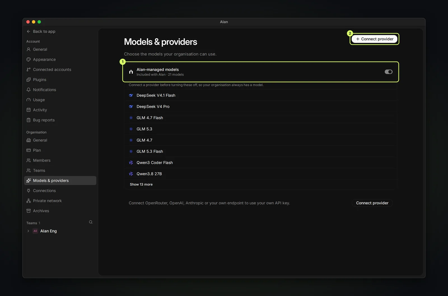Screen dimensions: 448x296
Task: Click the top + Connect provider button
Action: [x=374, y=39]
